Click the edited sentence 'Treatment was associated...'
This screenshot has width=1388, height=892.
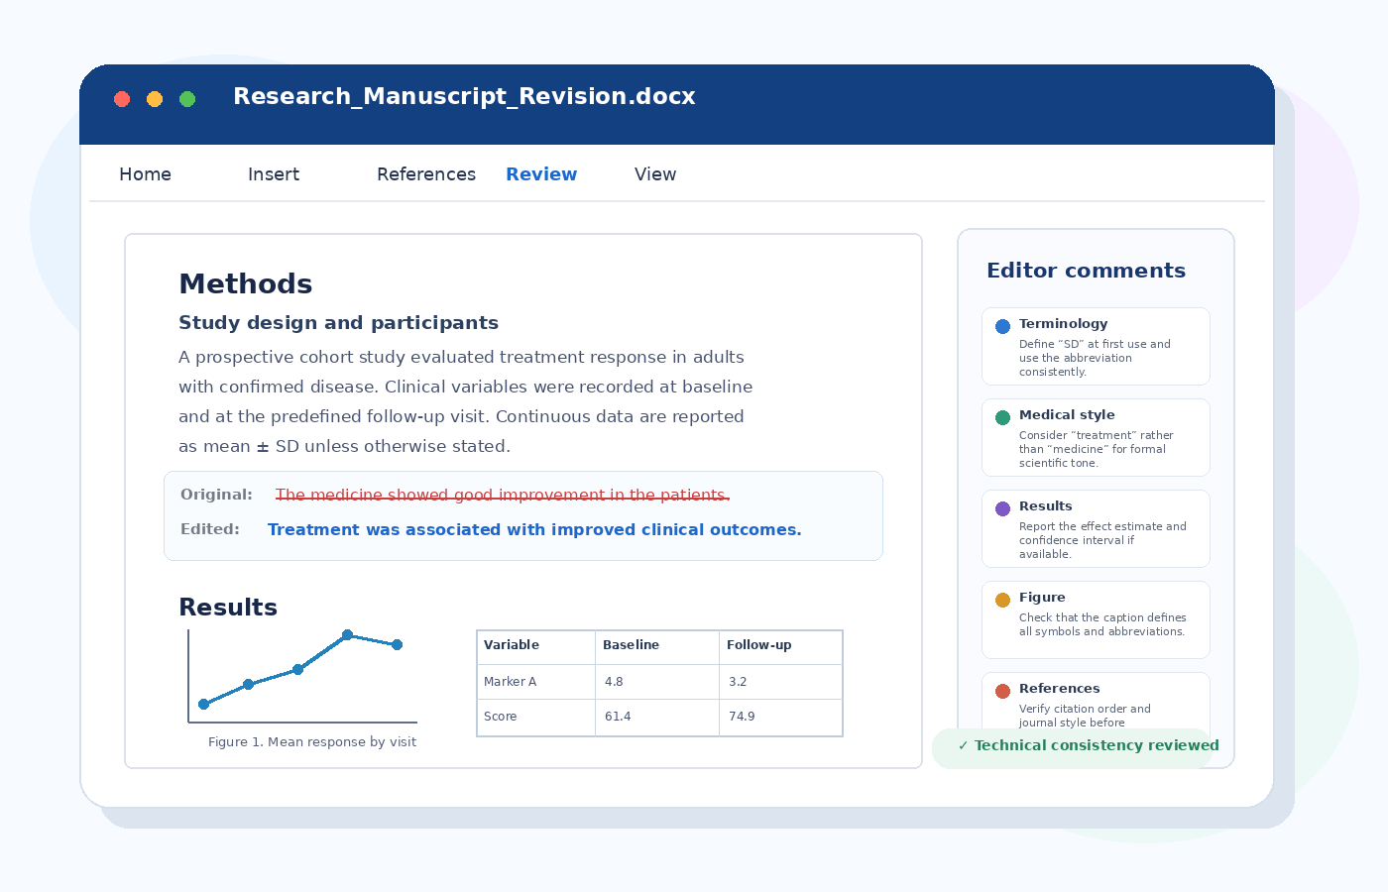click(534, 529)
